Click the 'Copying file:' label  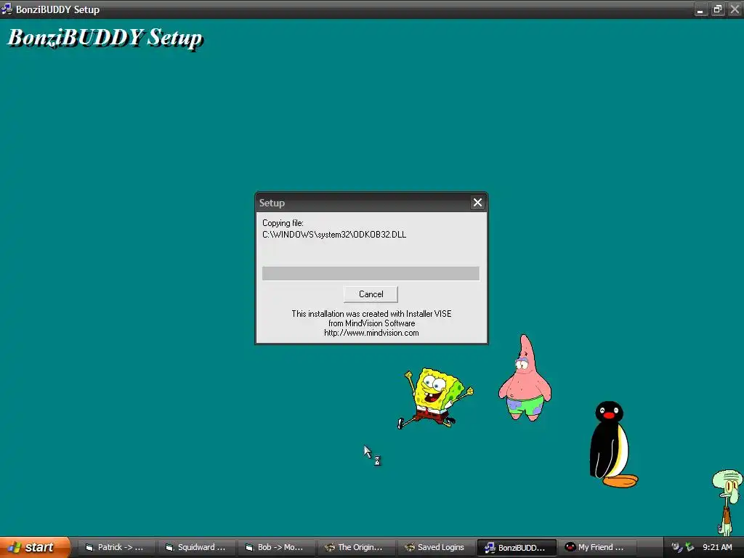pos(283,223)
